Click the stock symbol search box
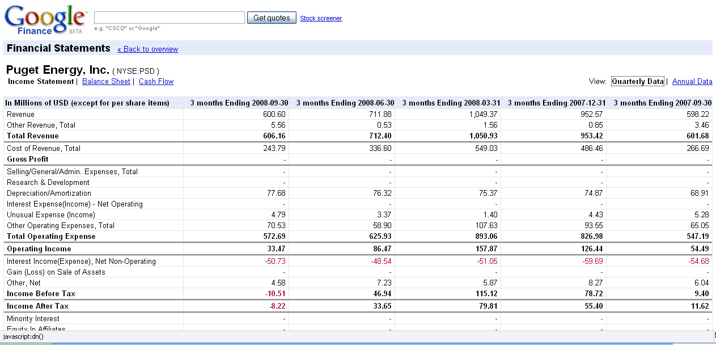 (x=170, y=18)
